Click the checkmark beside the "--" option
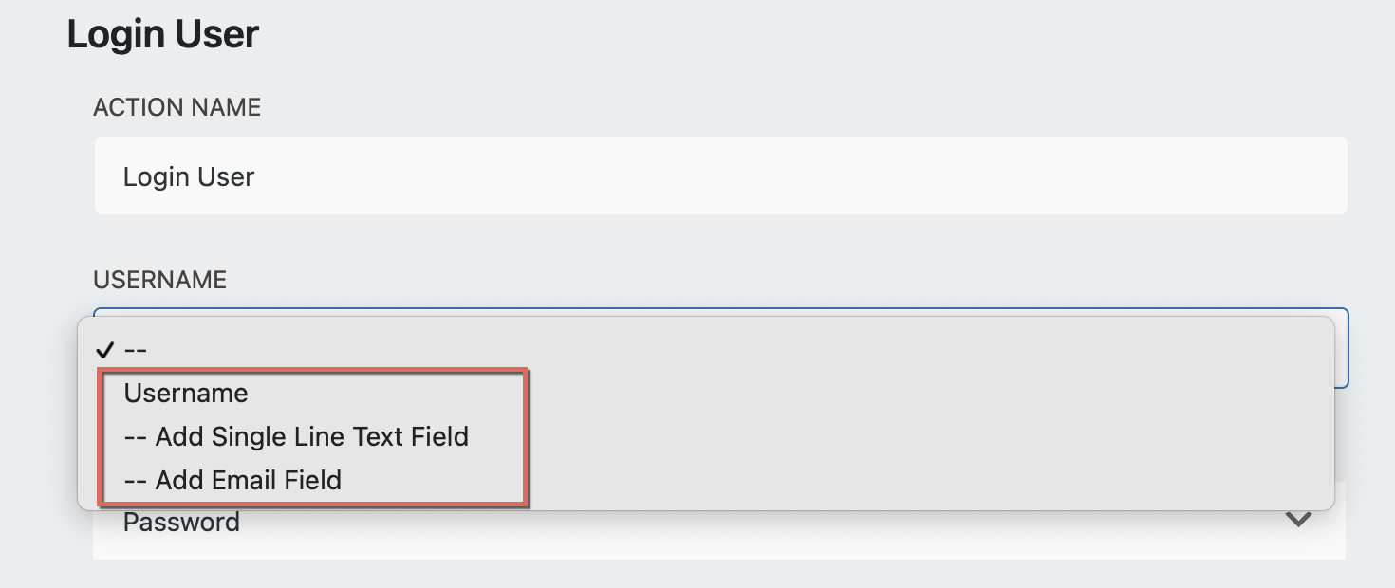The image size is (1395, 588). pos(105,350)
